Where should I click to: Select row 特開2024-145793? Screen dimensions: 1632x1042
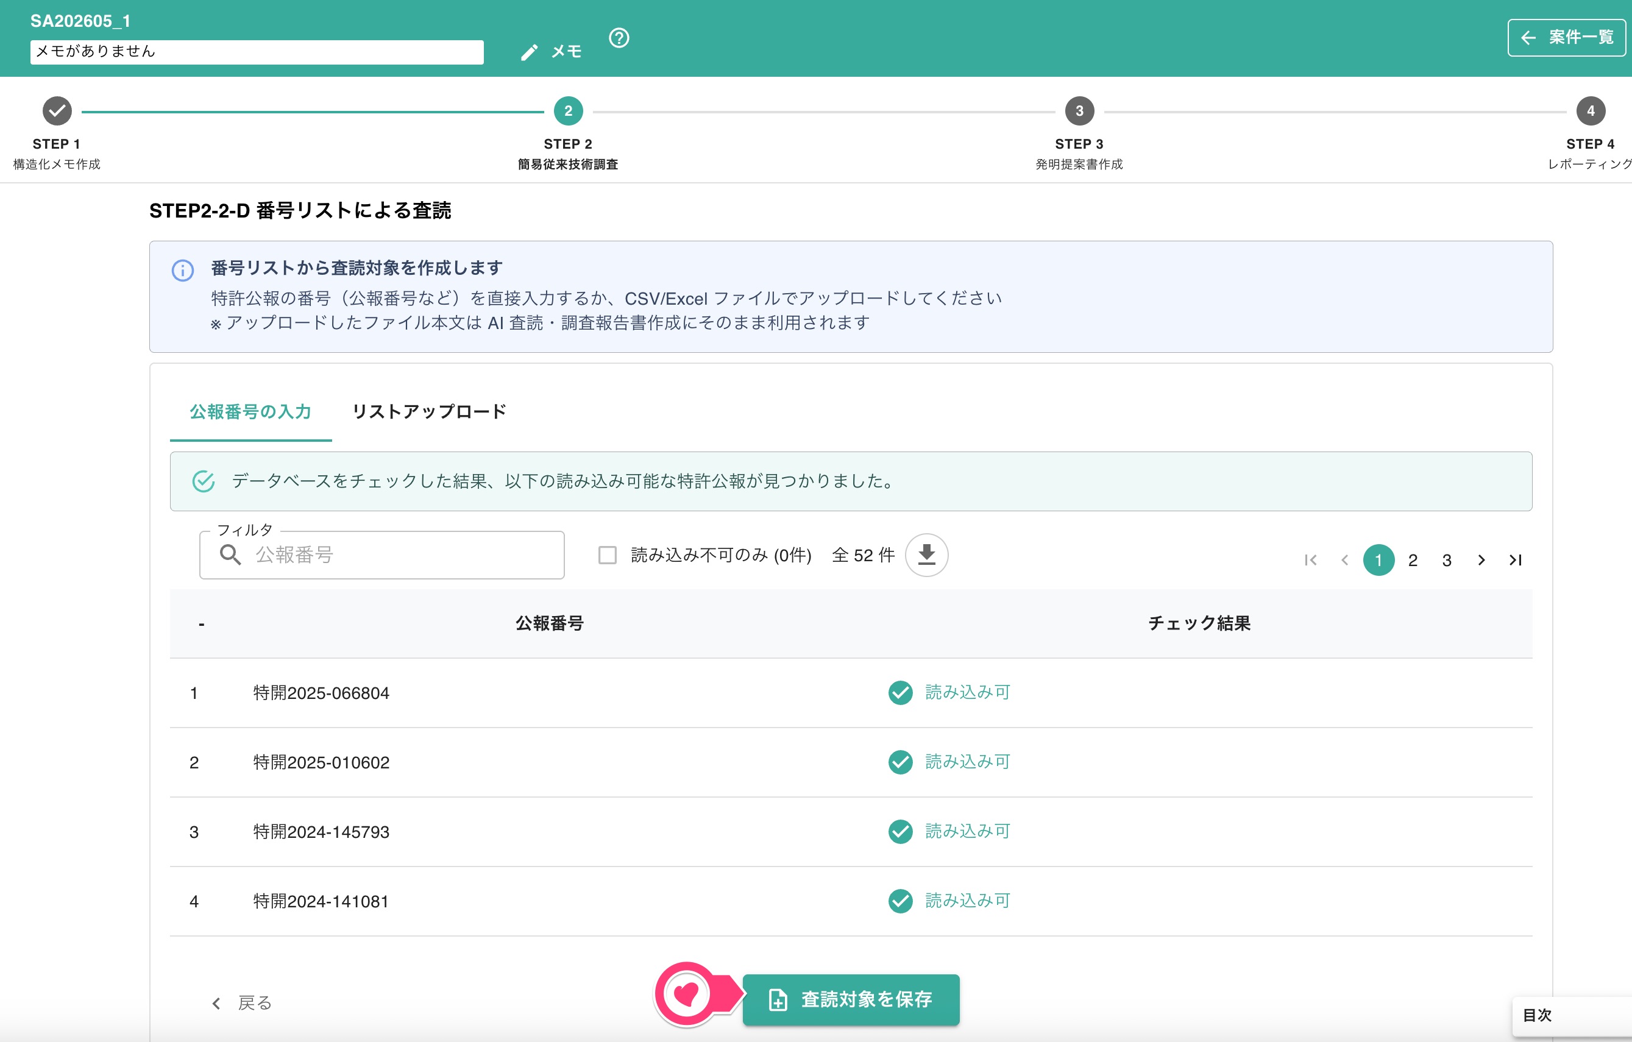(851, 832)
